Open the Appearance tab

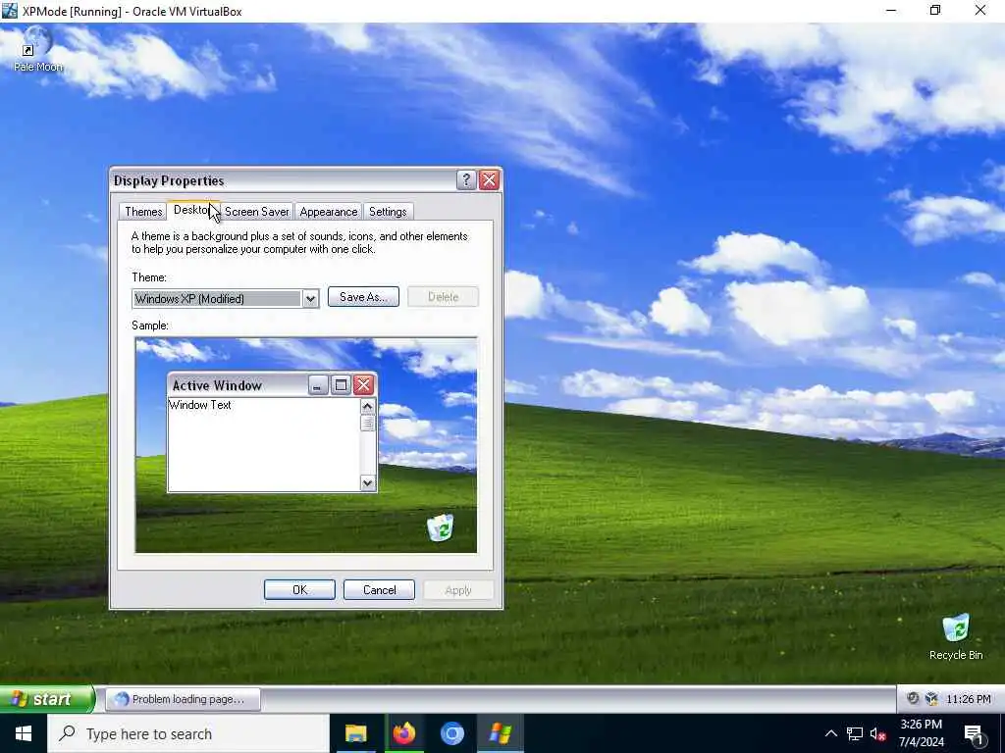(x=328, y=212)
